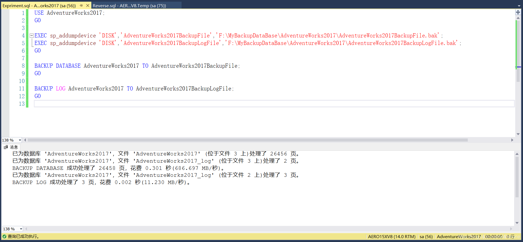Click the 00:00:00 elapsed time

(x=494, y=236)
